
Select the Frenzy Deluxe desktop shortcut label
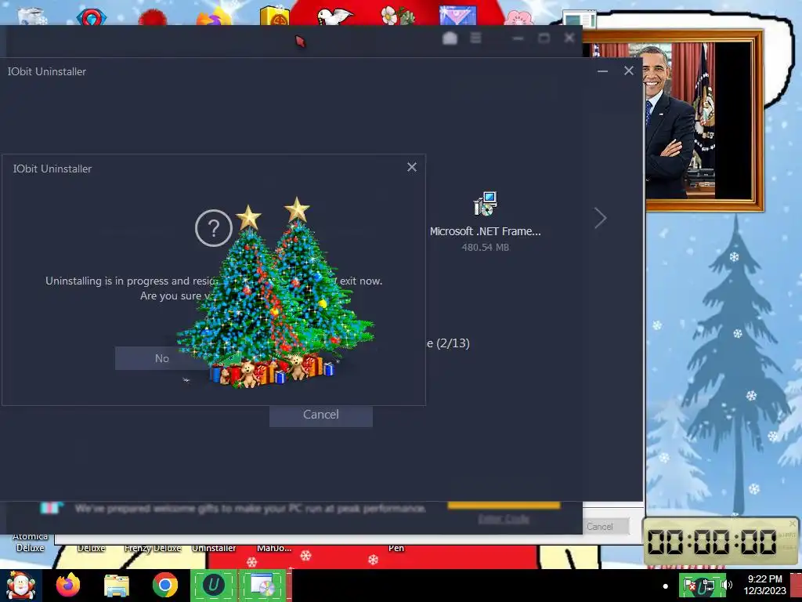tap(153, 548)
